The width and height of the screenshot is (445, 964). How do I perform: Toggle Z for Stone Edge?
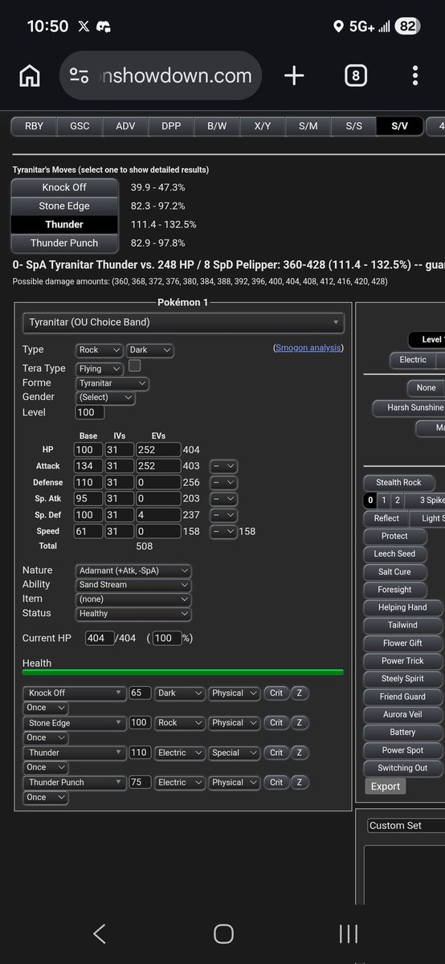tap(299, 722)
